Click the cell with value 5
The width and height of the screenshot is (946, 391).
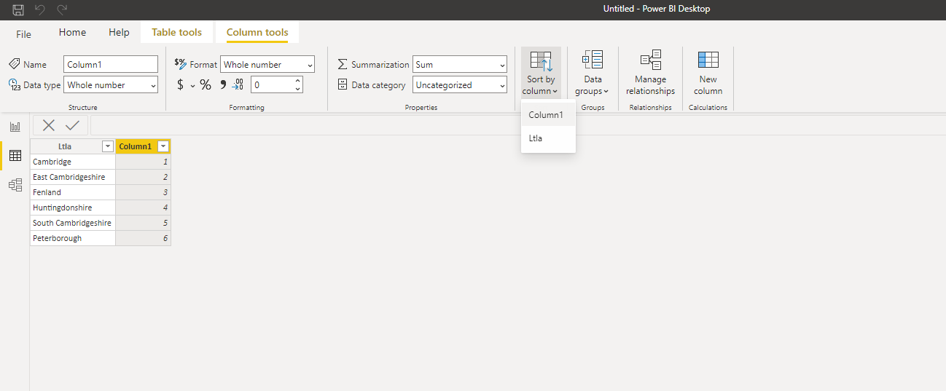coord(143,223)
